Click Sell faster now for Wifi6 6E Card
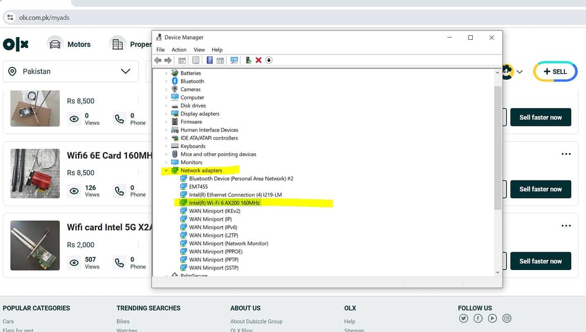 coord(541,189)
